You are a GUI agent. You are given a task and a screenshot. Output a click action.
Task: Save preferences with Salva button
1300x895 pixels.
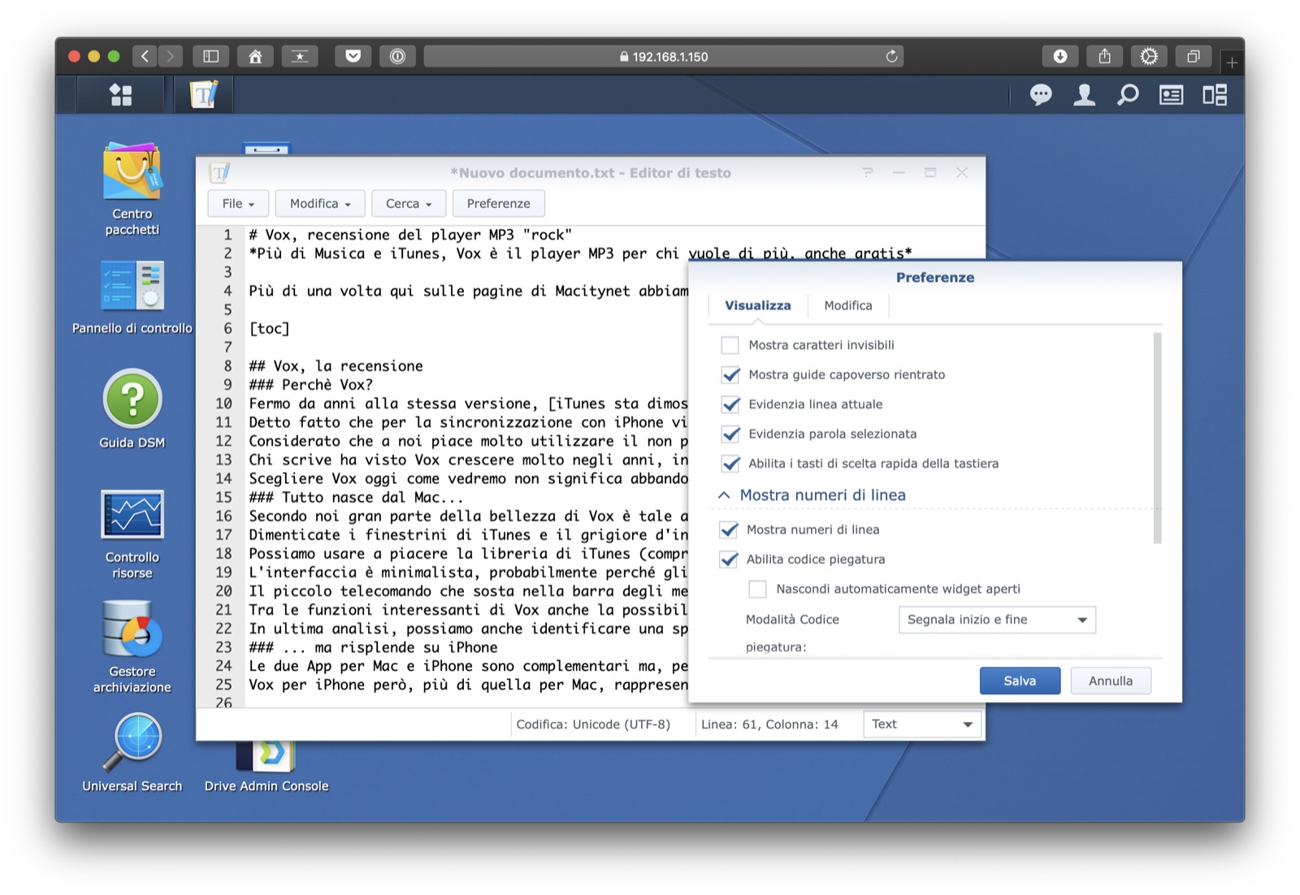click(x=1020, y=681)
